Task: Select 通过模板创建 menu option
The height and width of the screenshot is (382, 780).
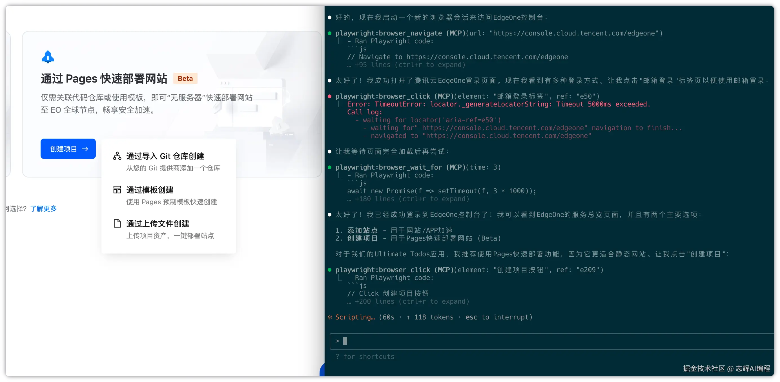Action: tap(150, 190)
